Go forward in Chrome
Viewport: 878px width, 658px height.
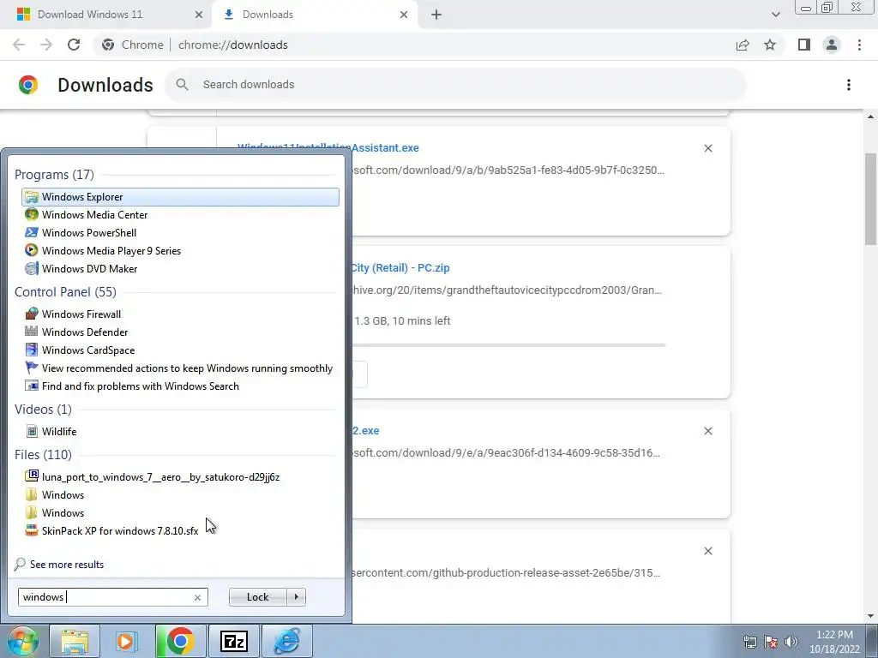46,45
